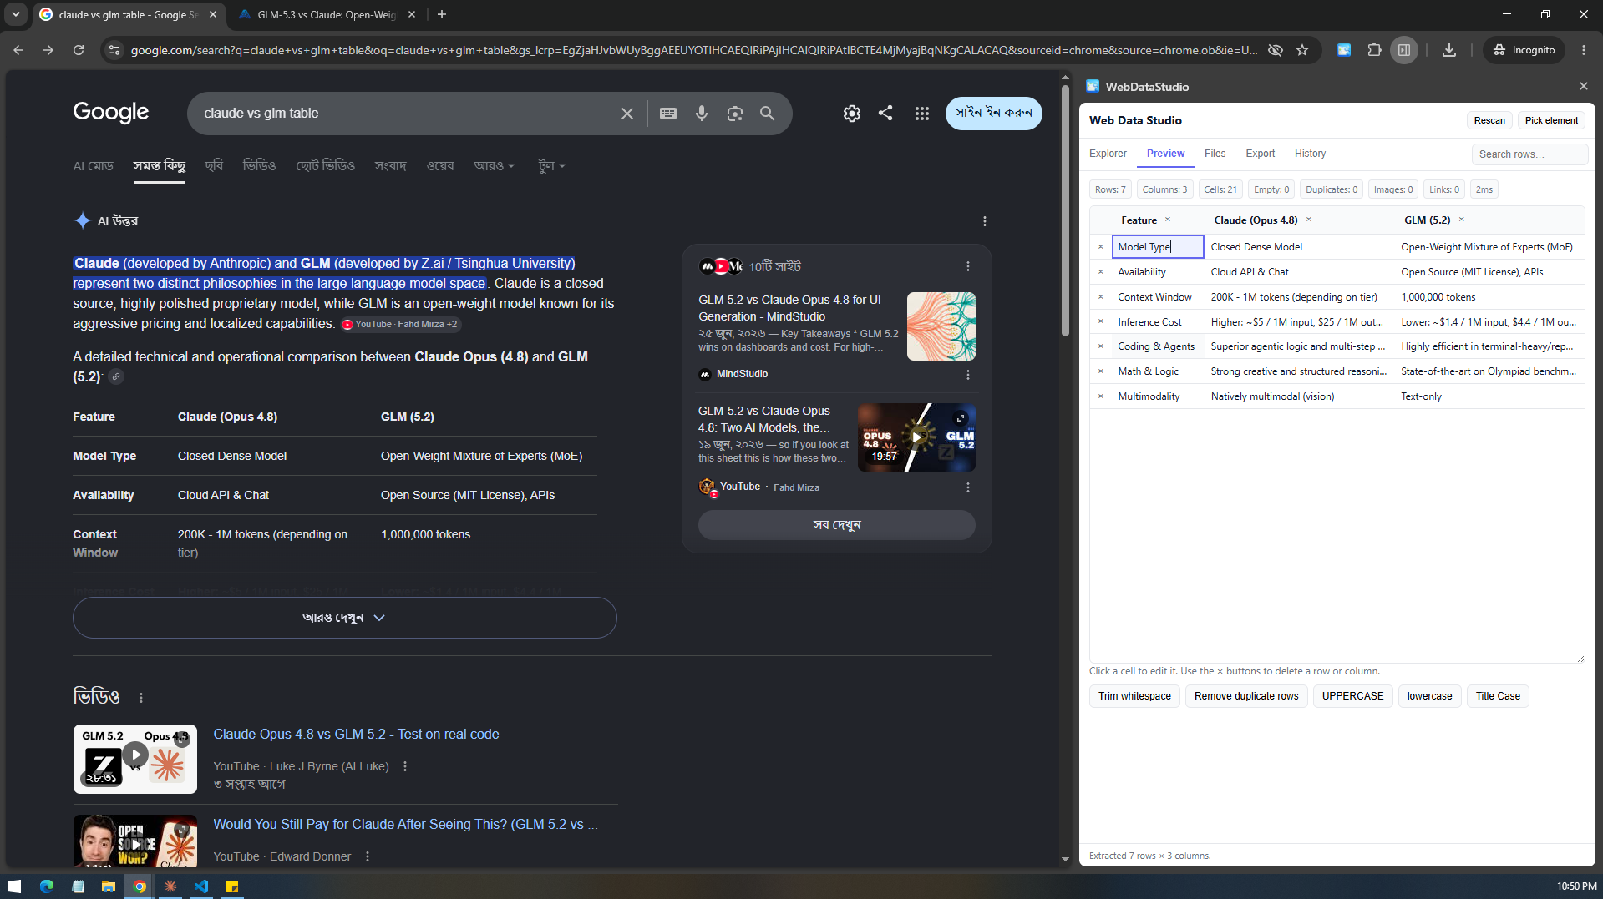
Task: Apply Title Case to table
Action: (1498, 696)
